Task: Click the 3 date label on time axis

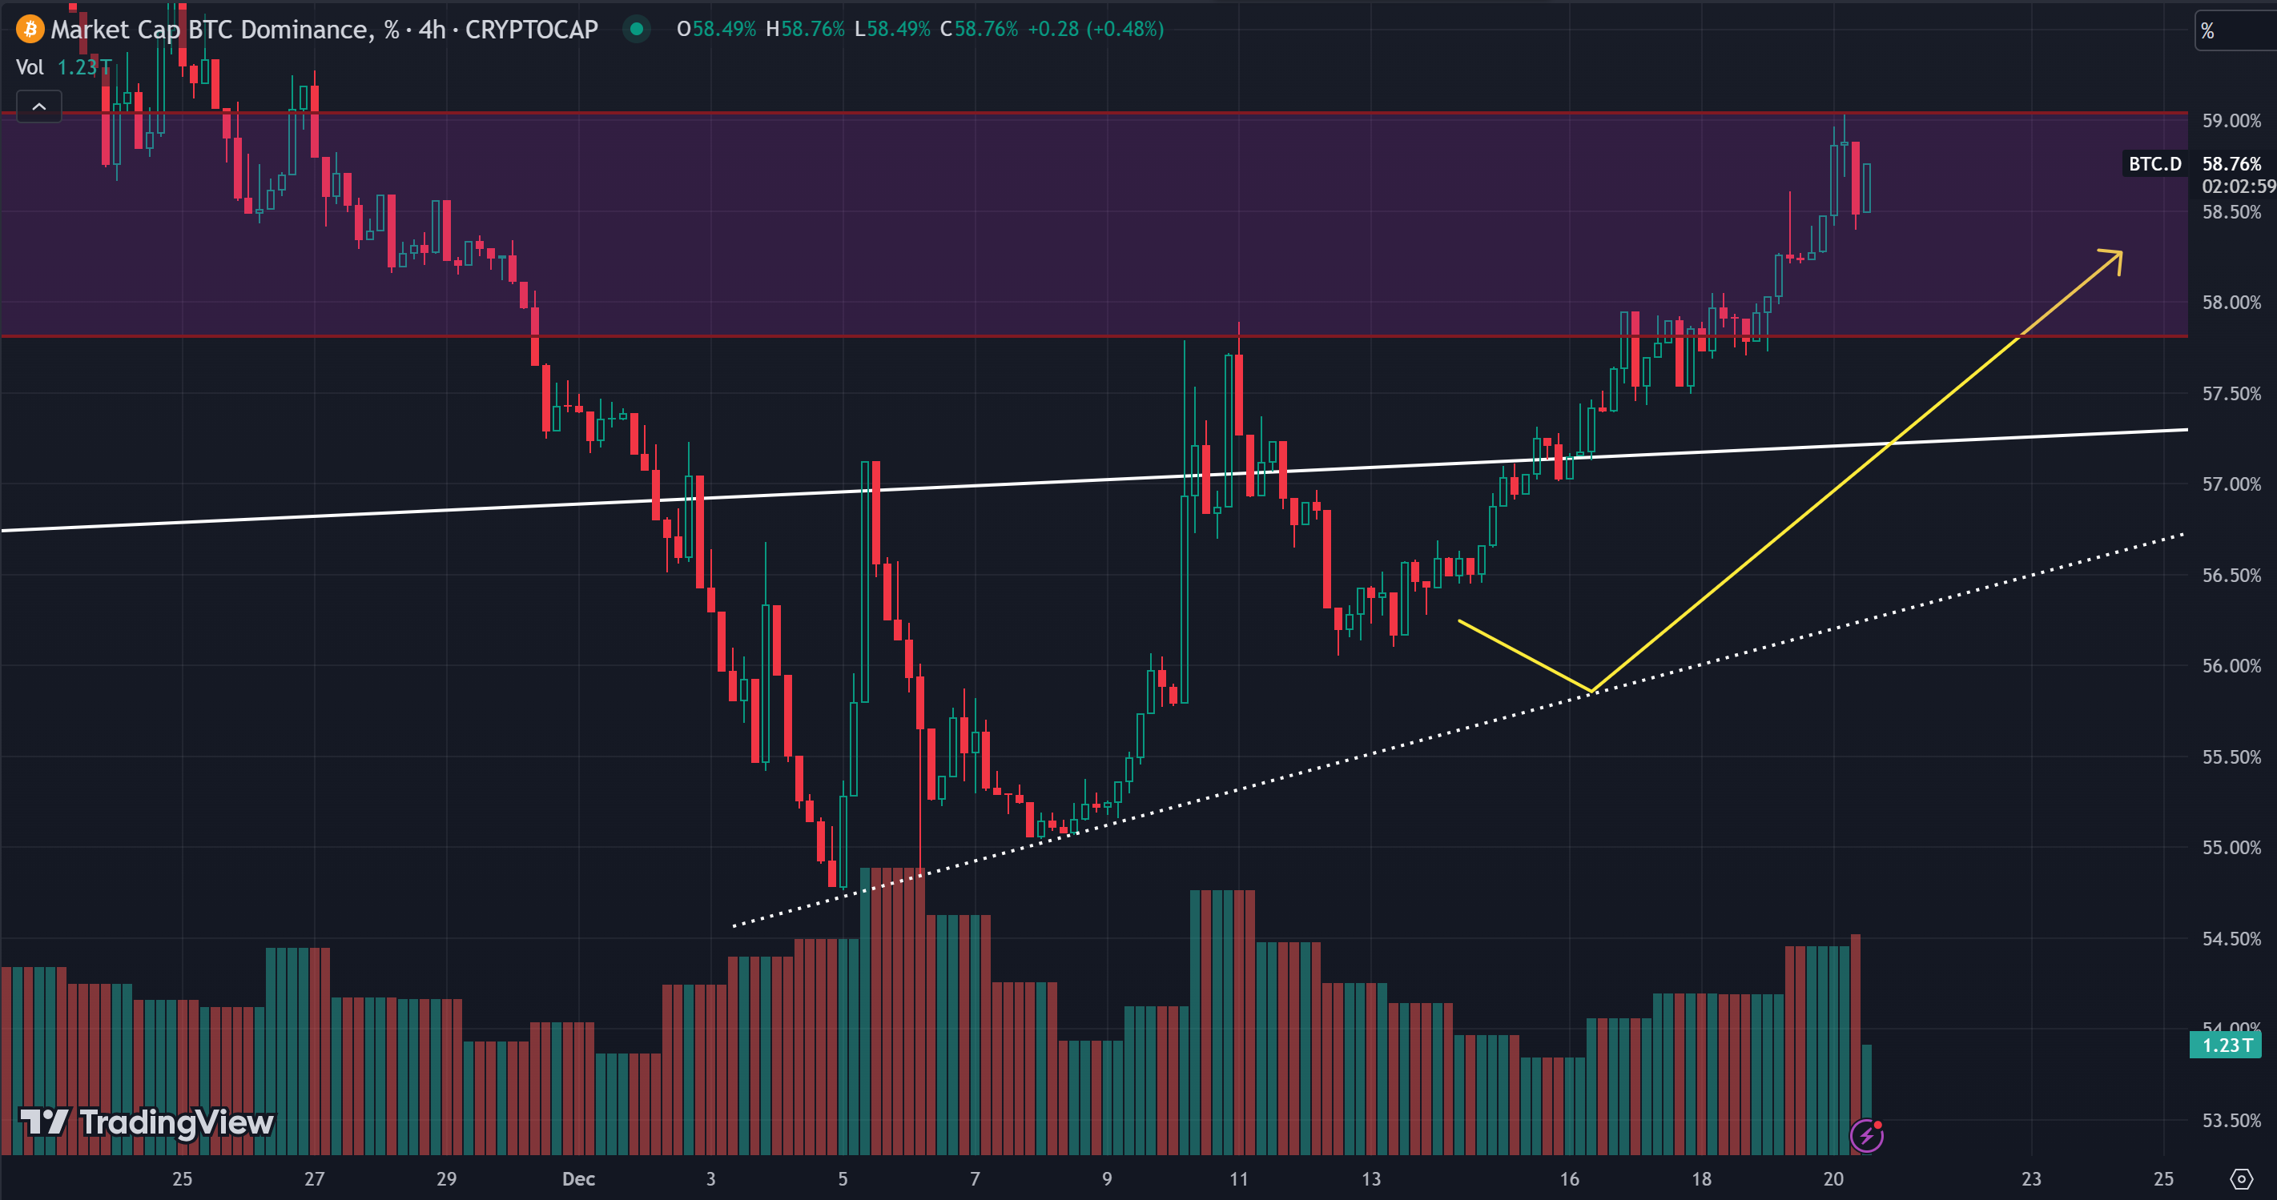Action: (x=710, y=1179)
